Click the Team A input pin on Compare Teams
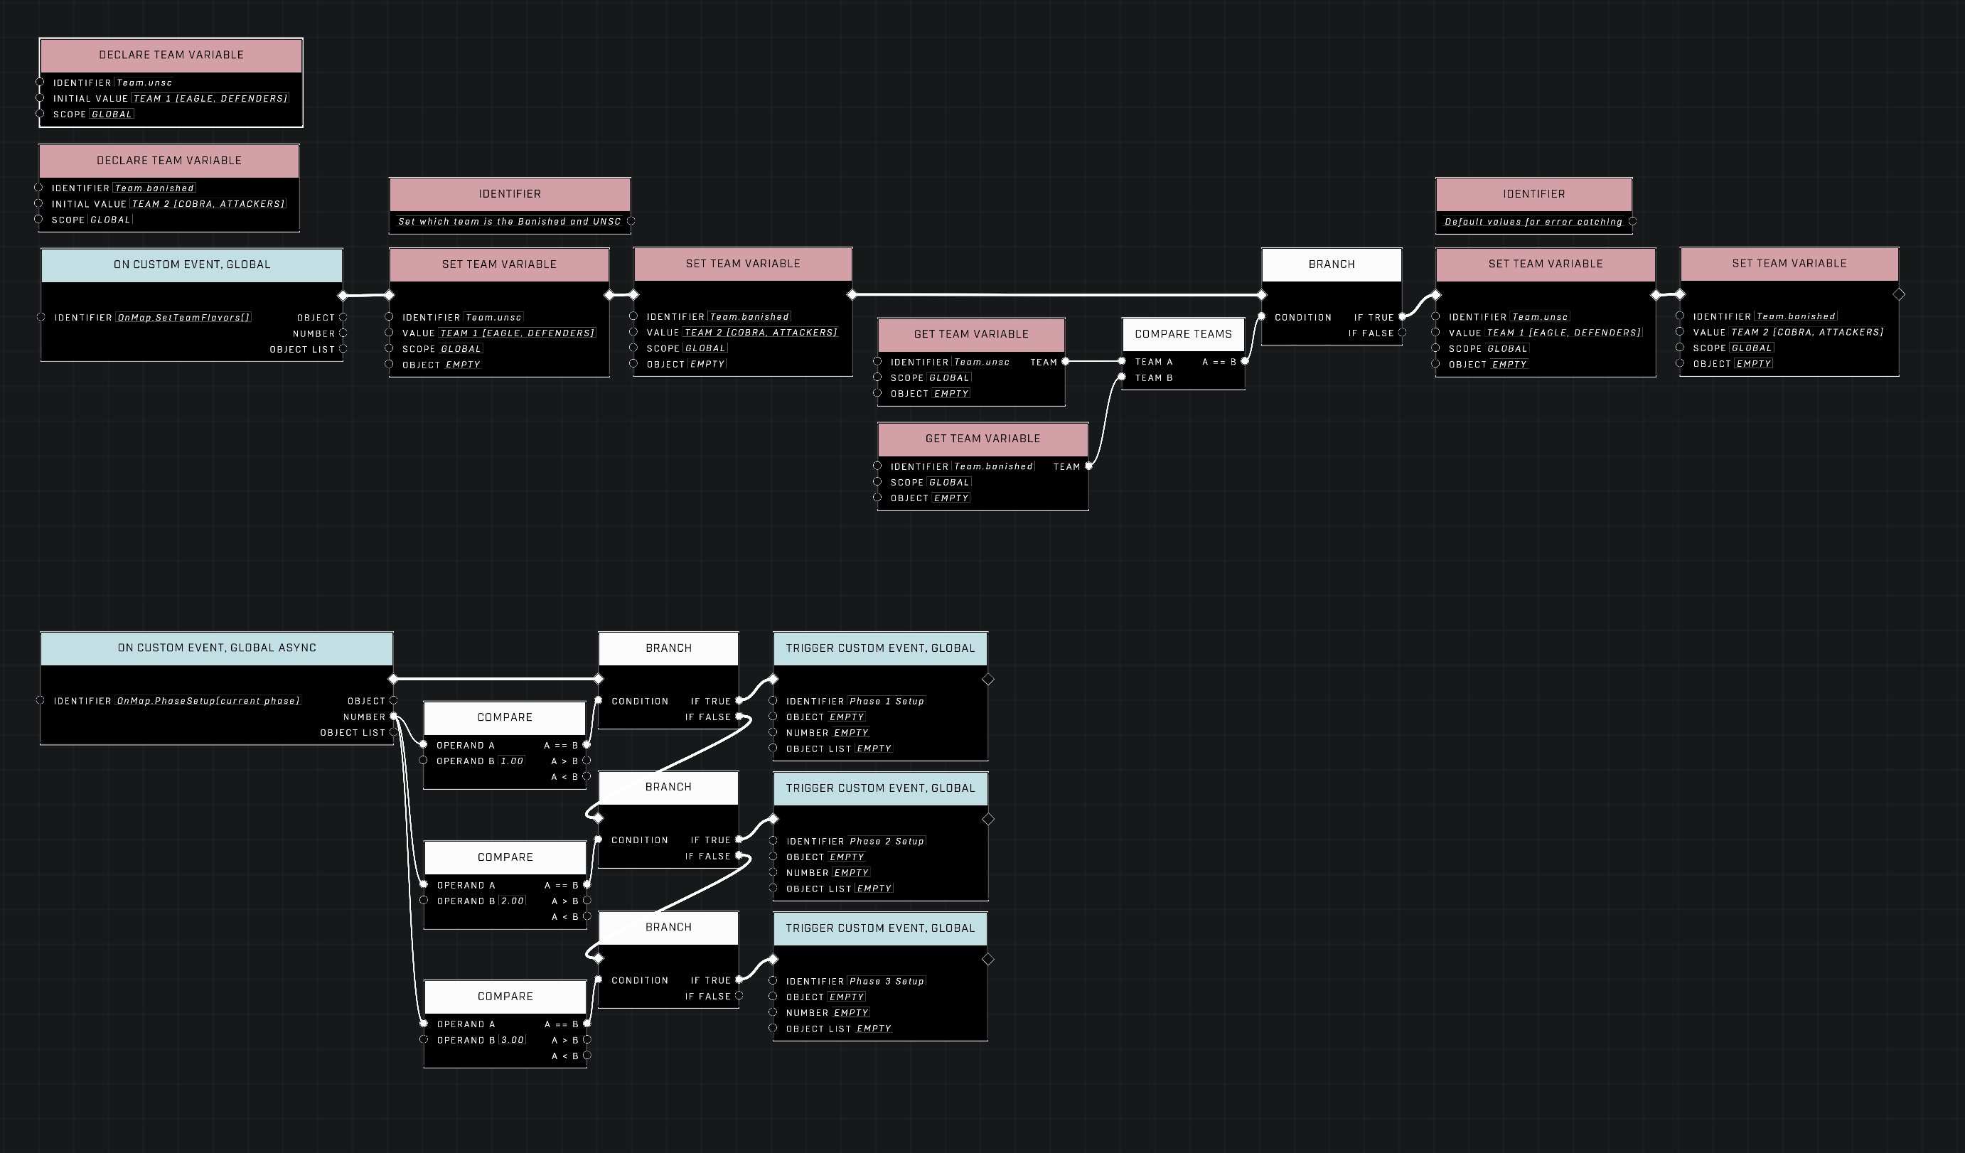Image resolution: width=1965 pixels, height=1153 pixels. coord(1122,362)
